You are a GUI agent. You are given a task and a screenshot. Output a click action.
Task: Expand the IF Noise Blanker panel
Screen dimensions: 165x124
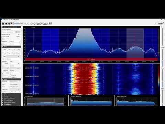click(x=11, y=104)
